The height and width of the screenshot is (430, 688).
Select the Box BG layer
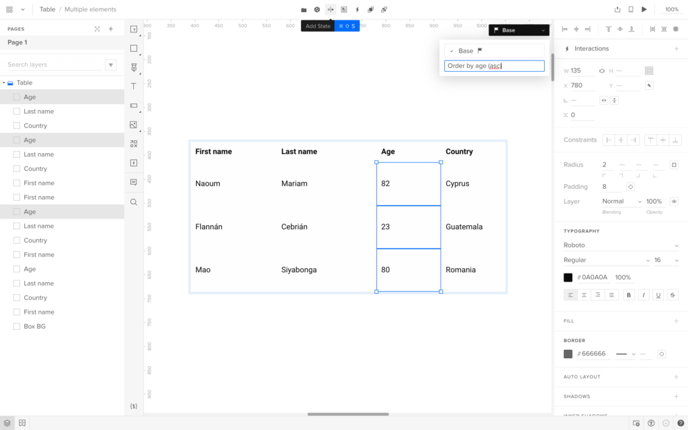coord(34,327)
